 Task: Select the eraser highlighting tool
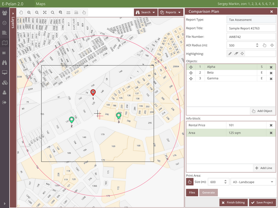[x=236, y=53]
